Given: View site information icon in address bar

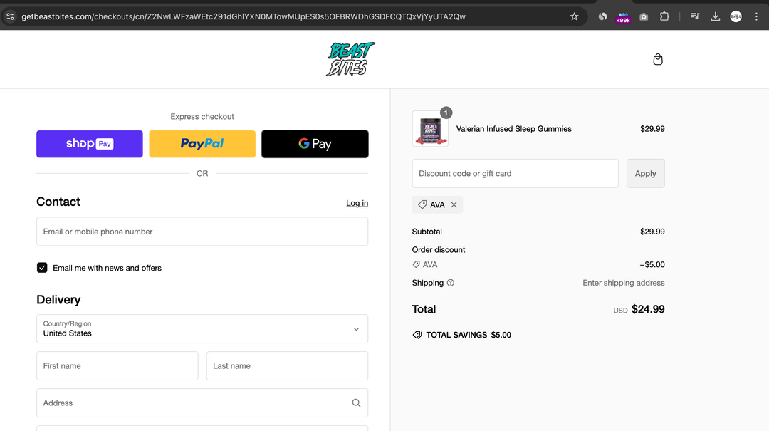Looking at the screenshot, I should [x=10, y=16].
